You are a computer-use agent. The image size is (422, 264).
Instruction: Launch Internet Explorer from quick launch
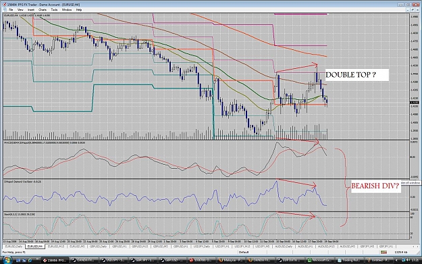tap(30, 260)
